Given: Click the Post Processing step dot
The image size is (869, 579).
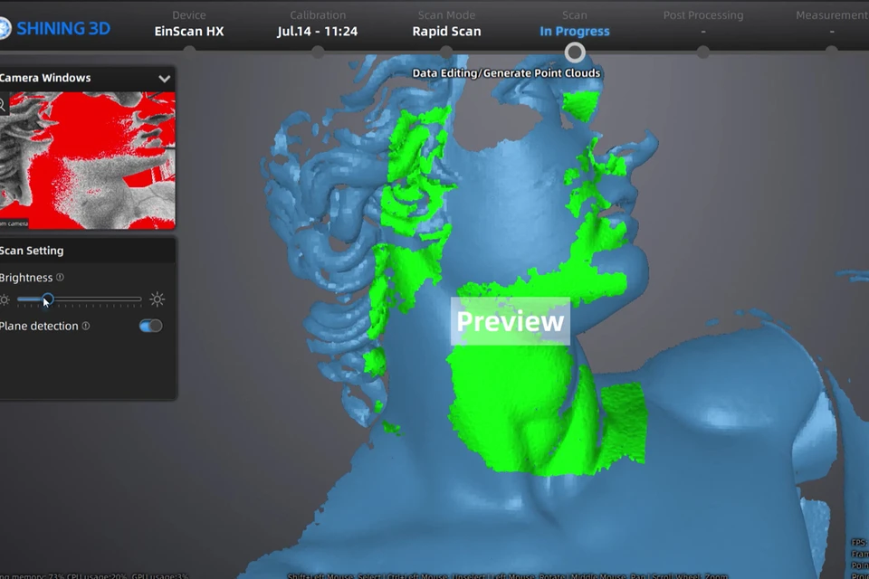Looking at the screenshot, I should (x=703, y=52).
